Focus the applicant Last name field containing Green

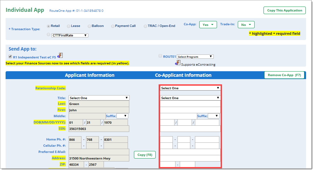click(98, 104)
